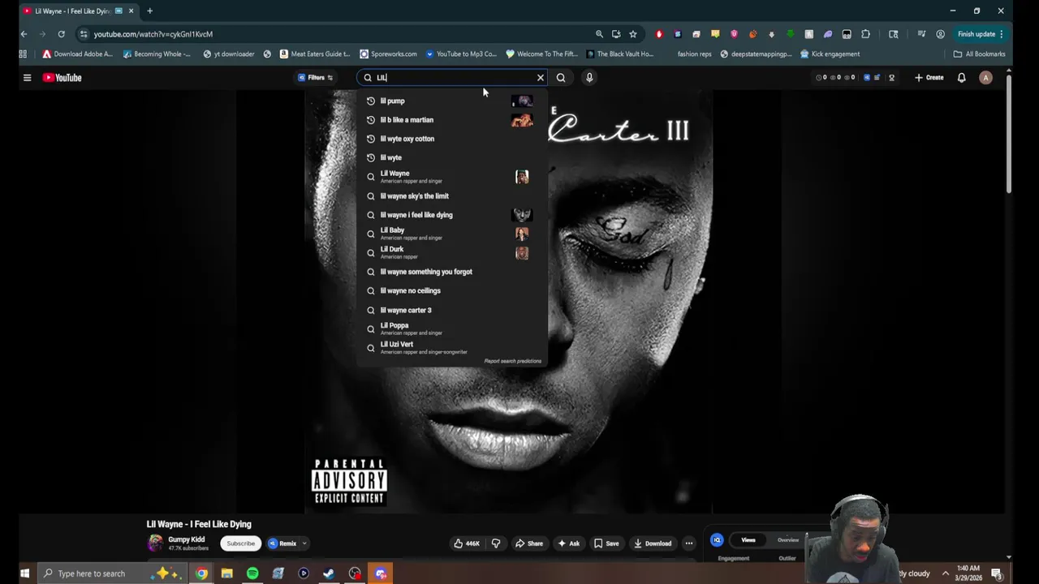Download the video
Viewport: 1039px width, 584px height.
click(x=653, y=543)
